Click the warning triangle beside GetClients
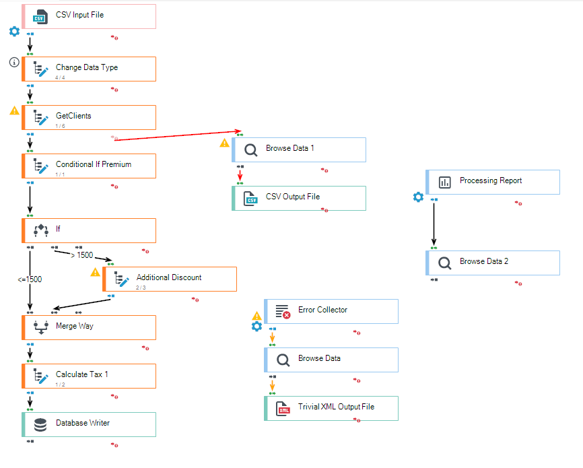The width and height of the screenshot is (583, 468). click(x=15, y=110)
